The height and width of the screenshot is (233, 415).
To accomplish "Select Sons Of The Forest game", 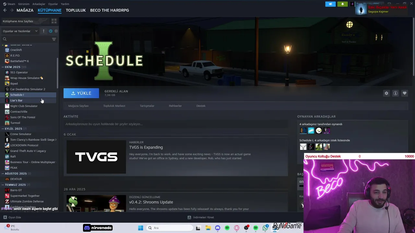I will tap(23, 117).
